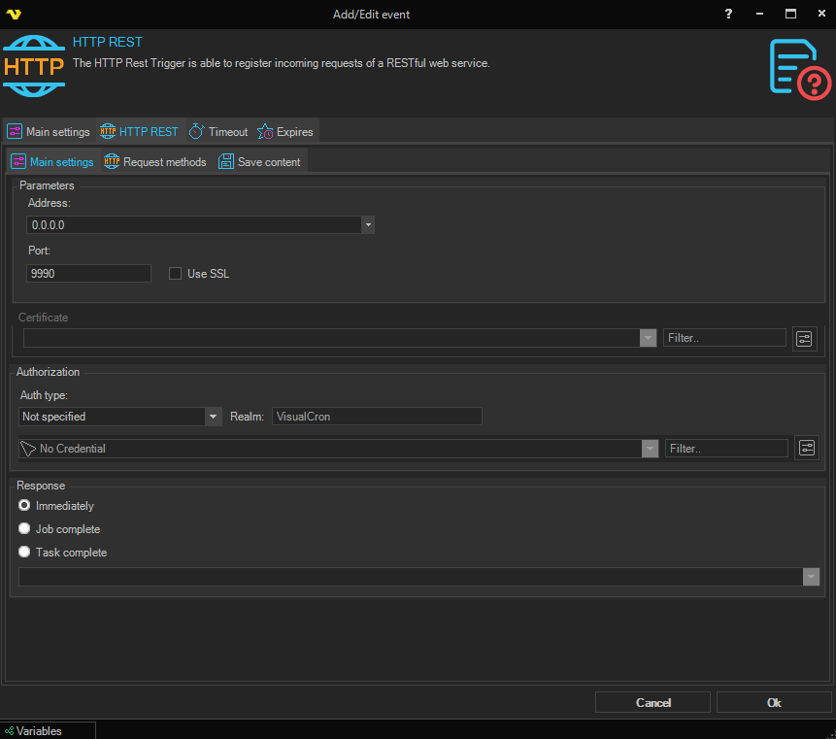
Task: Open the Timeout tab
Action: [x=218, y=132]
